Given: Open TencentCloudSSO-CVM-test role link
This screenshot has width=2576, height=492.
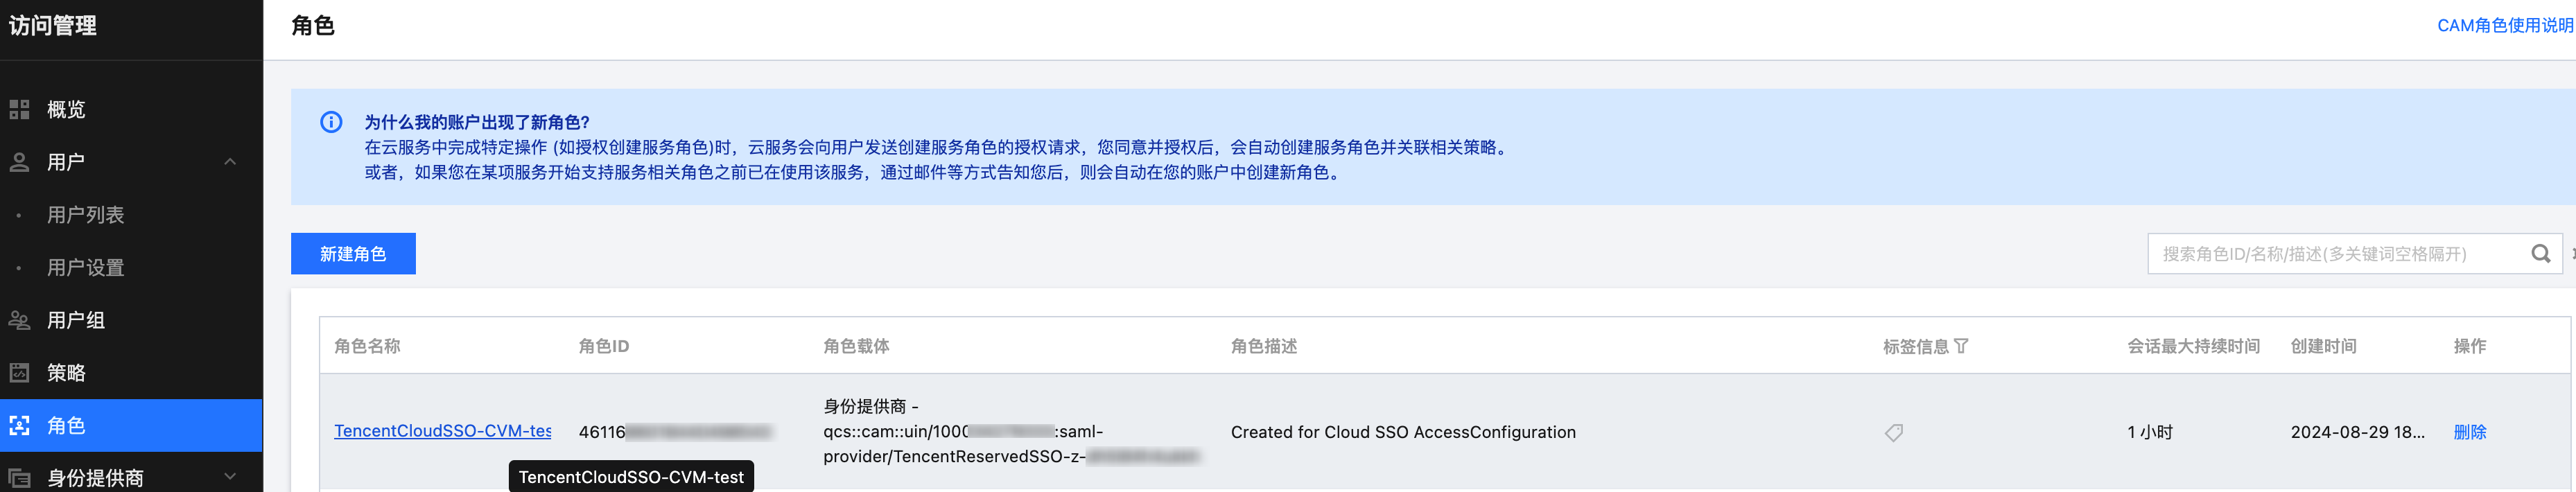Looking at the screenshot, I should (x=442, y=431).
